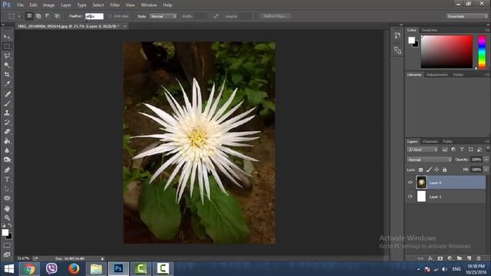Select the Ellipse shape tool

click(x=7, y=199)
